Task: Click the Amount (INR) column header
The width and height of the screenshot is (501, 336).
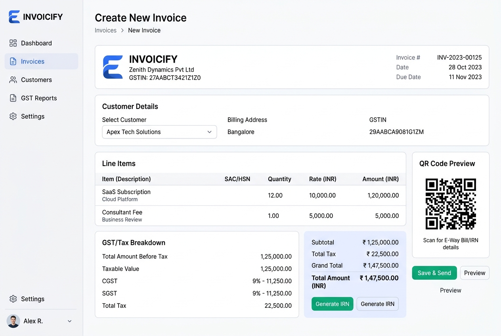Action: tap(381, 179)
